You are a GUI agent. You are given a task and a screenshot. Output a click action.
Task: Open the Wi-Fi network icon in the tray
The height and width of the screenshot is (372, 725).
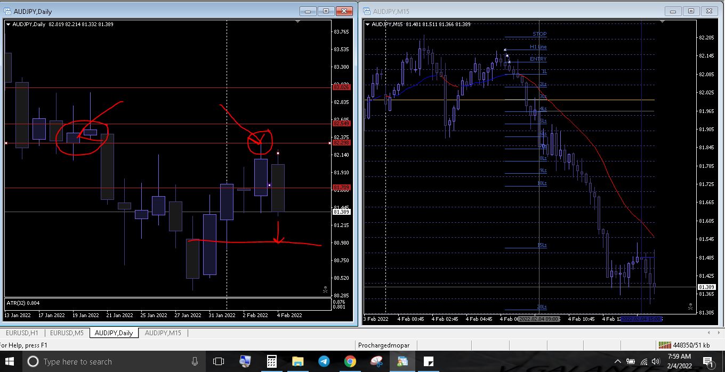(x=644, y=362)
